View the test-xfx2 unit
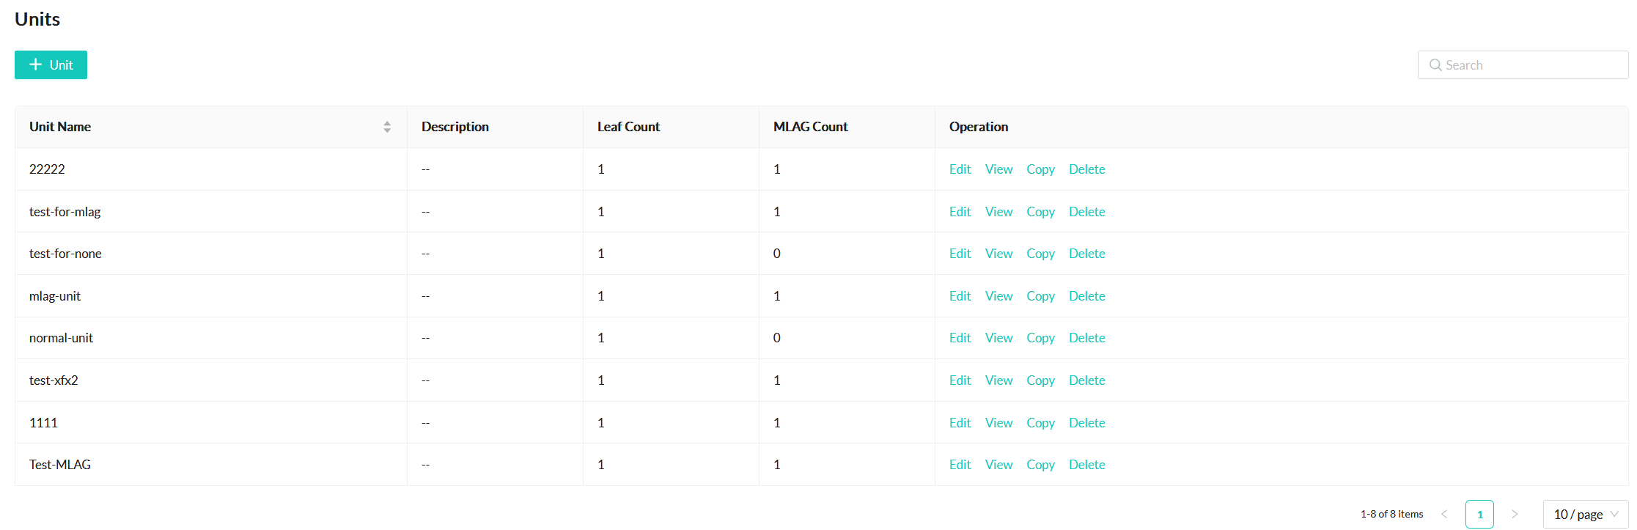Viewport: 1637px width, 530px height. click(x=998, y=380)
